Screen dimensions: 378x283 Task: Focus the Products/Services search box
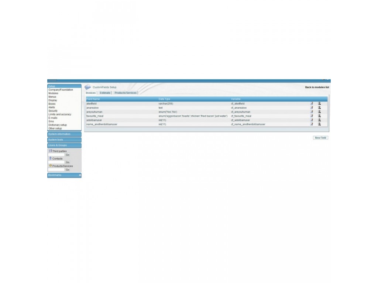[56, 170]
